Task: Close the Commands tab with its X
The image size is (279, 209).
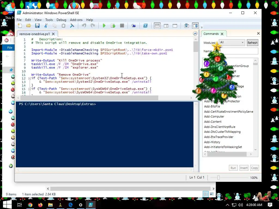Action: (222, 34)
